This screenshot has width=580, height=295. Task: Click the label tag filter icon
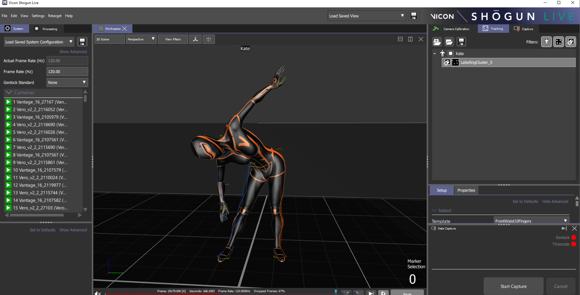tap(571, 42)
